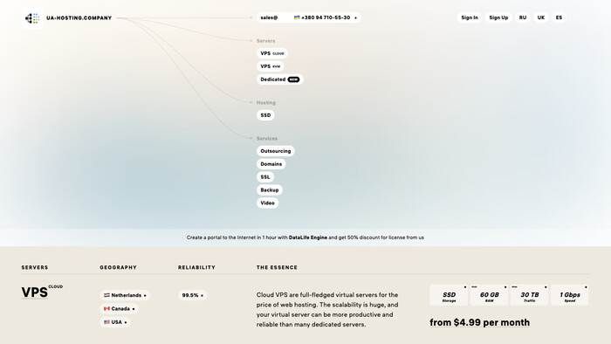The width and height of the screenshot is (611, 344).
Task: Click the Sign Up button
Action: coord(498,17)
